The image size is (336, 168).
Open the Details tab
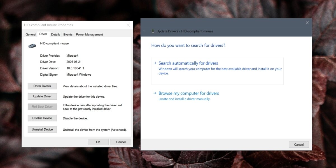point(55,34)
